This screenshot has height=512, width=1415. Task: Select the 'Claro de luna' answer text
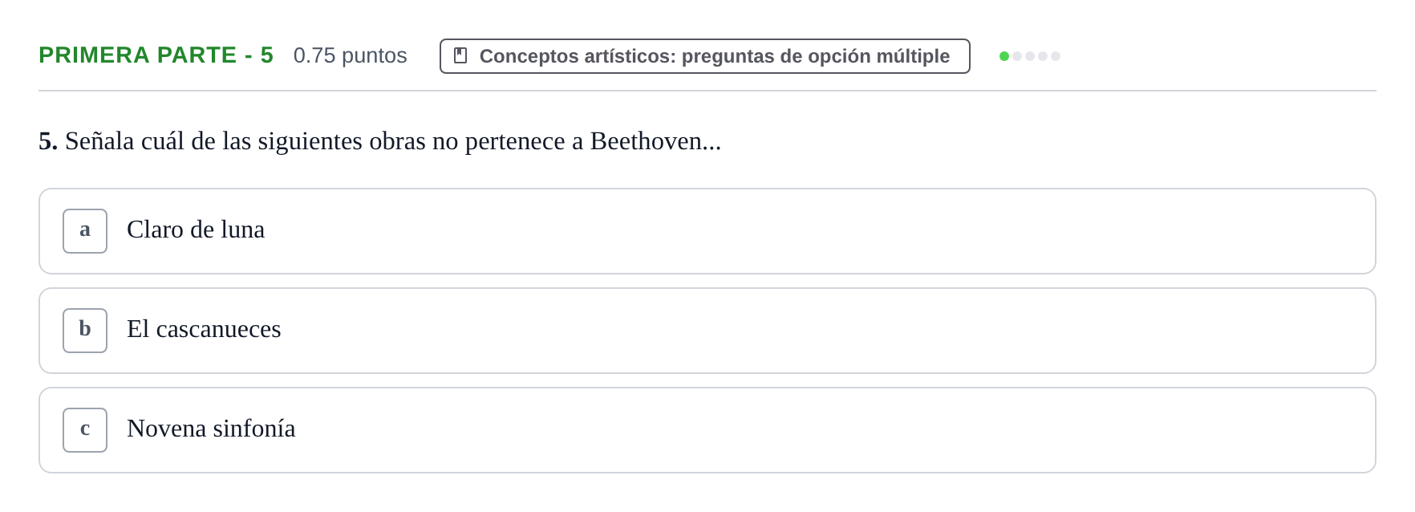pos(196,230)
